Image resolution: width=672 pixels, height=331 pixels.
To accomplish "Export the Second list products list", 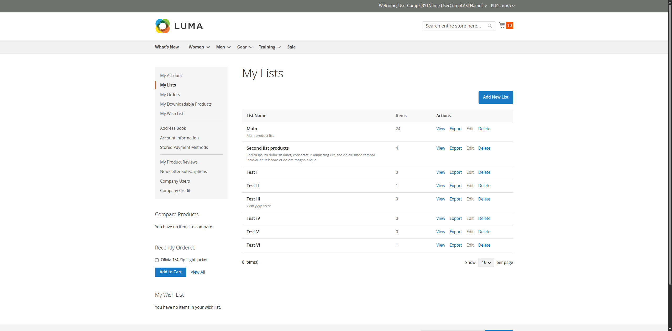I will click(x=455, y=148).
